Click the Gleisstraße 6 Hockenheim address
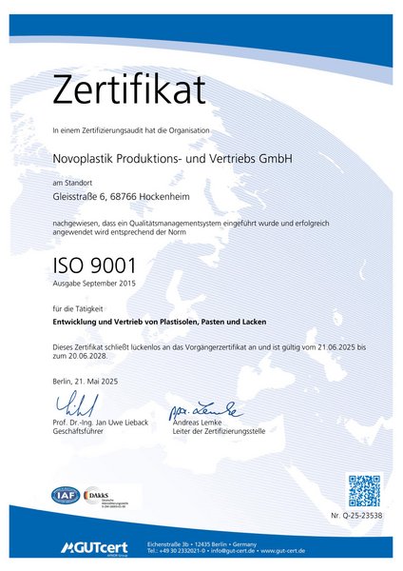The image size is (403, 571). coord(121,197)
